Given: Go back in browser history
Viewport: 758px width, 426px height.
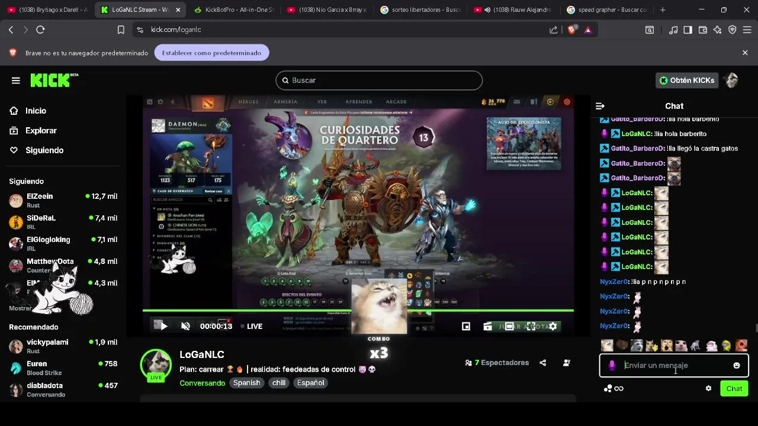Looking at the screenshot, I should [11, 30].
